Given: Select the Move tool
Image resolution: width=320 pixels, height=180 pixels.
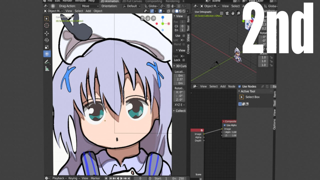Looking at the screenshot, I should click(47, 33).
